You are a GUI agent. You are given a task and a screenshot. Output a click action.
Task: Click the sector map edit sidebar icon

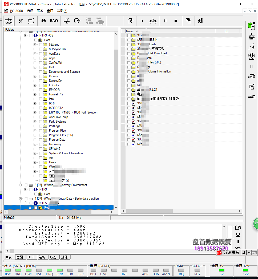click(252, 76)
